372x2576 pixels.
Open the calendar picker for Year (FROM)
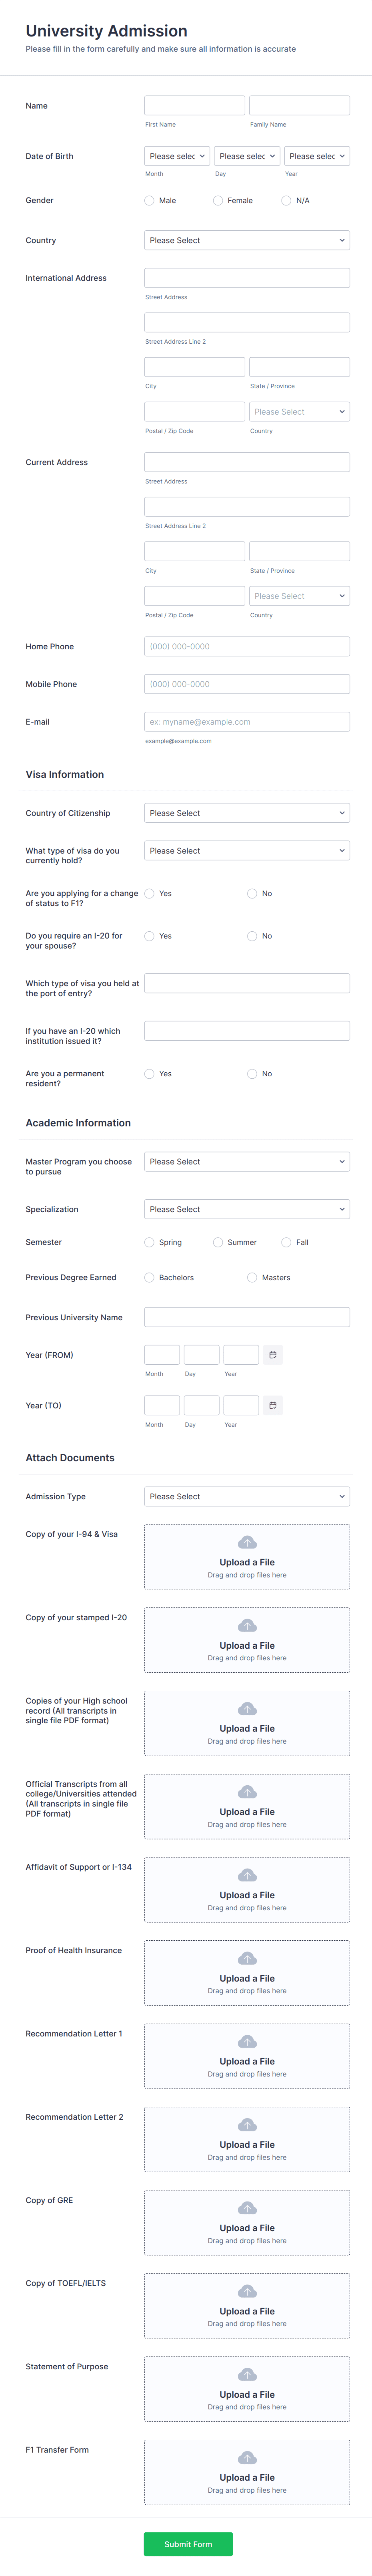pyautogui.click(x=273, y=1354)
